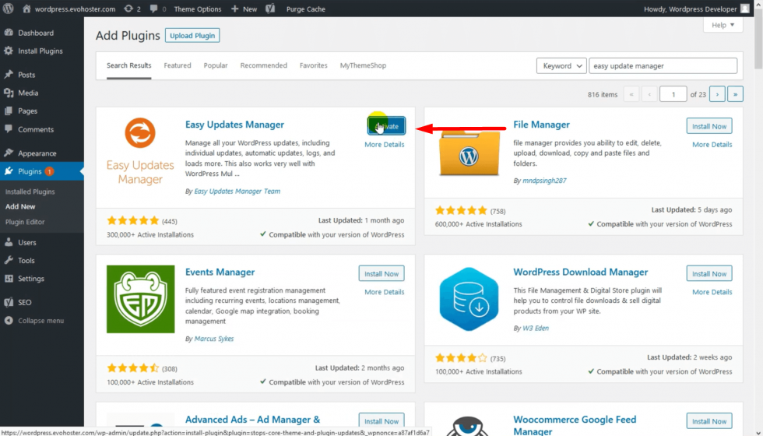Open Theme Options in admin bar
763x436 pixels.
click(198, 9)
